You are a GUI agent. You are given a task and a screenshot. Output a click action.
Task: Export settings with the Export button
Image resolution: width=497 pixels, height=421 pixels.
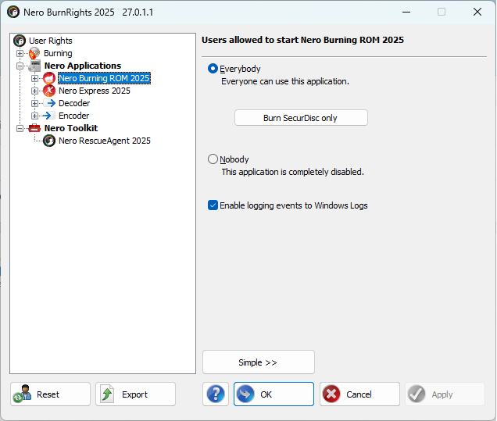[135, 394]
